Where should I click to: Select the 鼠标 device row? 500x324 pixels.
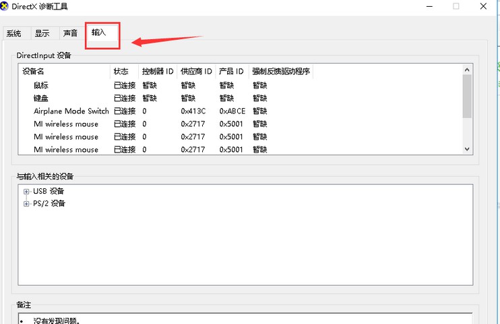(41, 86)
